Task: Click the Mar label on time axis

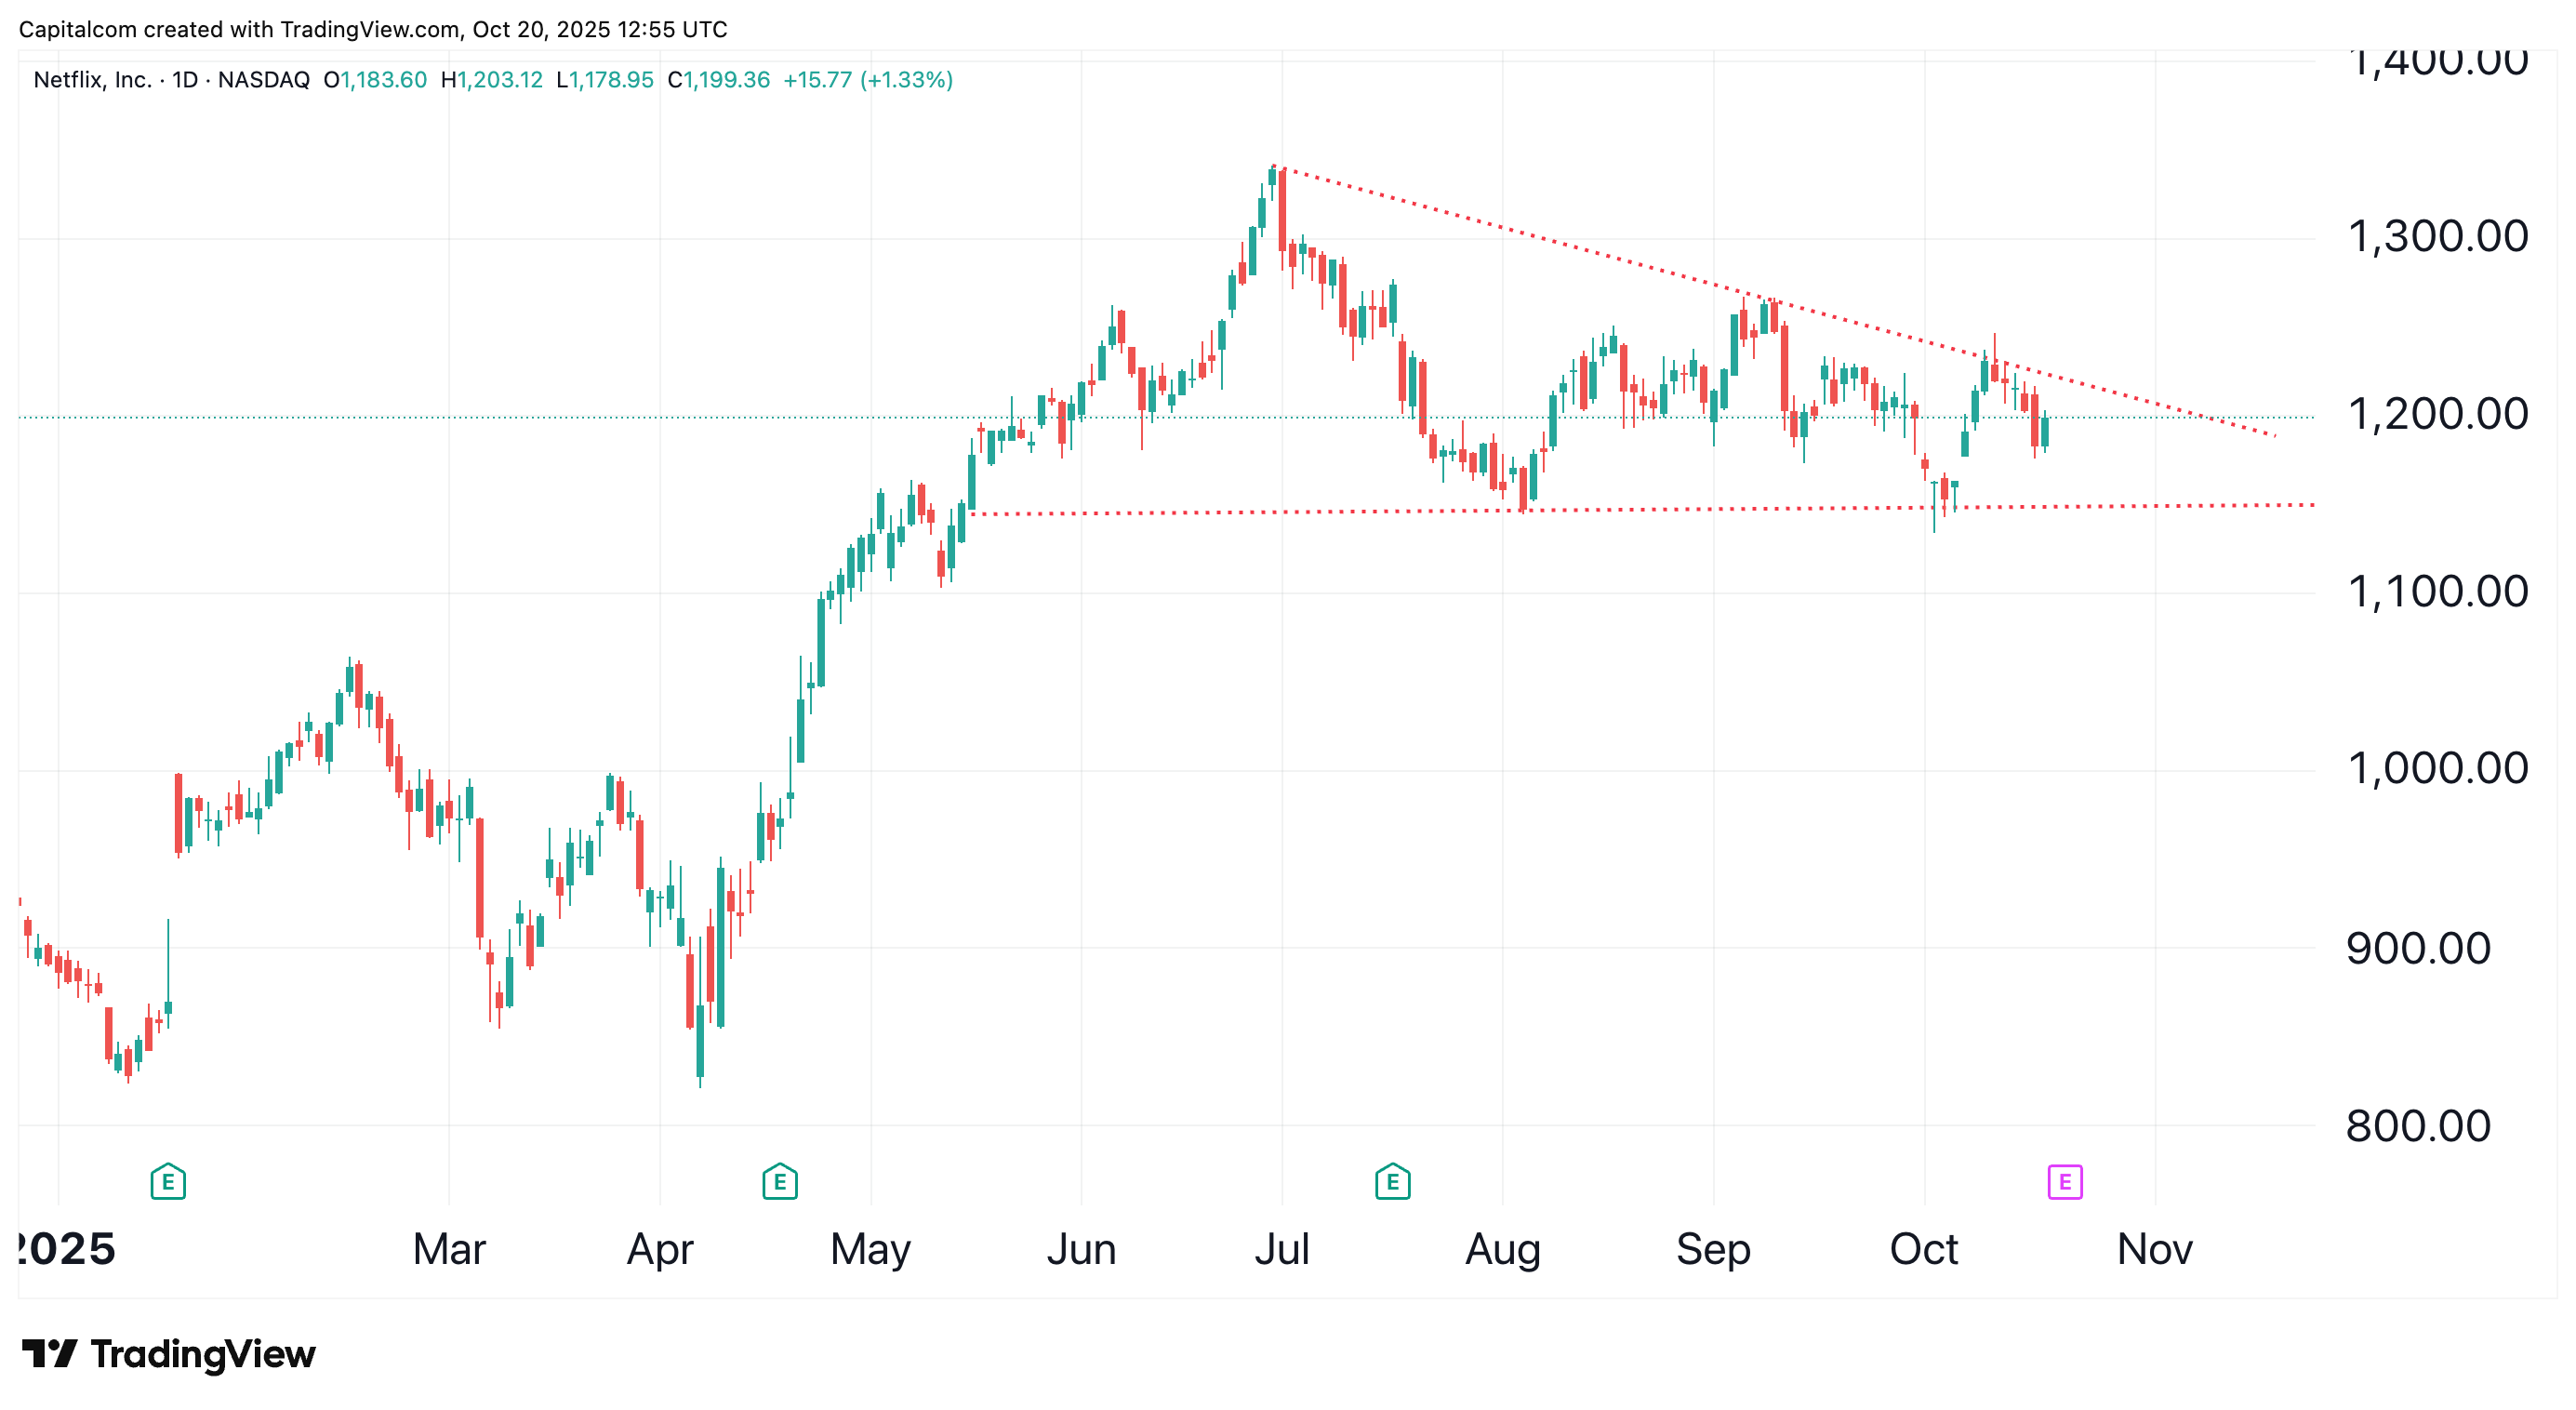Action: point(449,1249)
